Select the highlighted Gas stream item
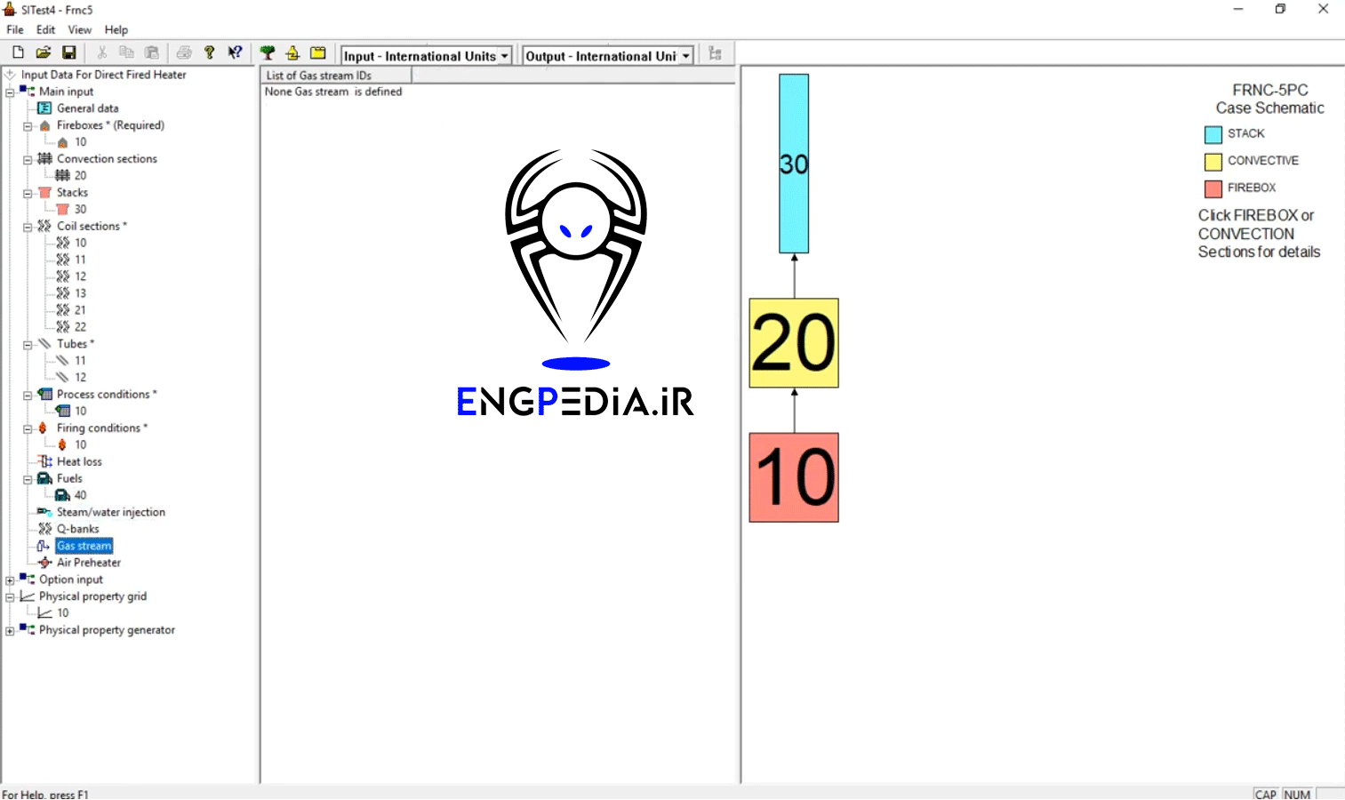 tap(84, 546)
